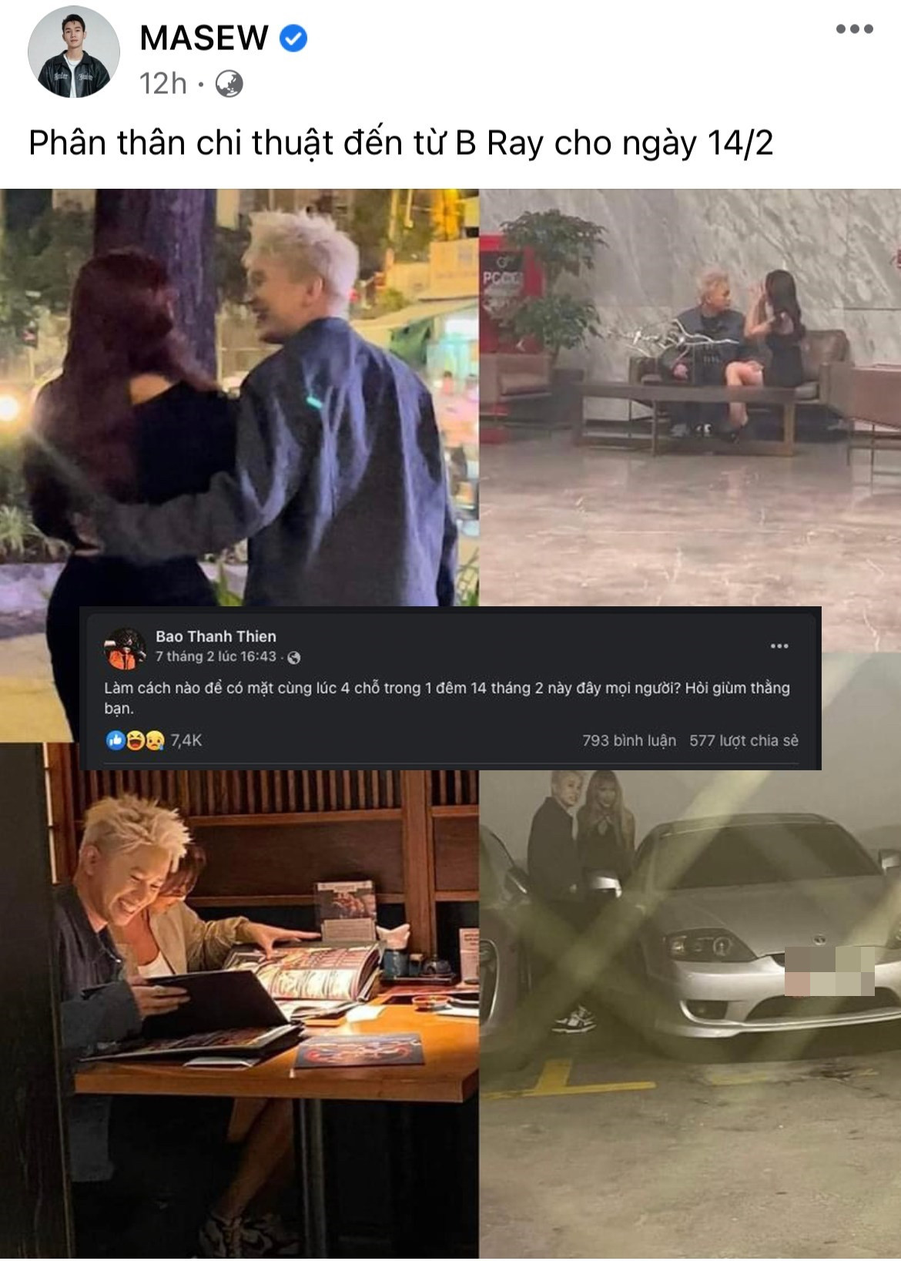This screenshot has height=1261, width=901.
Task: Click the 12h post timestamp
Action: [x=162, y=83]
